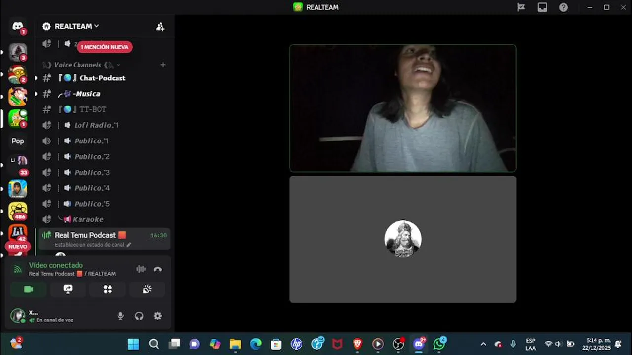This screenshot has height=355, width=632.
Task: Show hidden system tray icons
Action: (483, 344)
